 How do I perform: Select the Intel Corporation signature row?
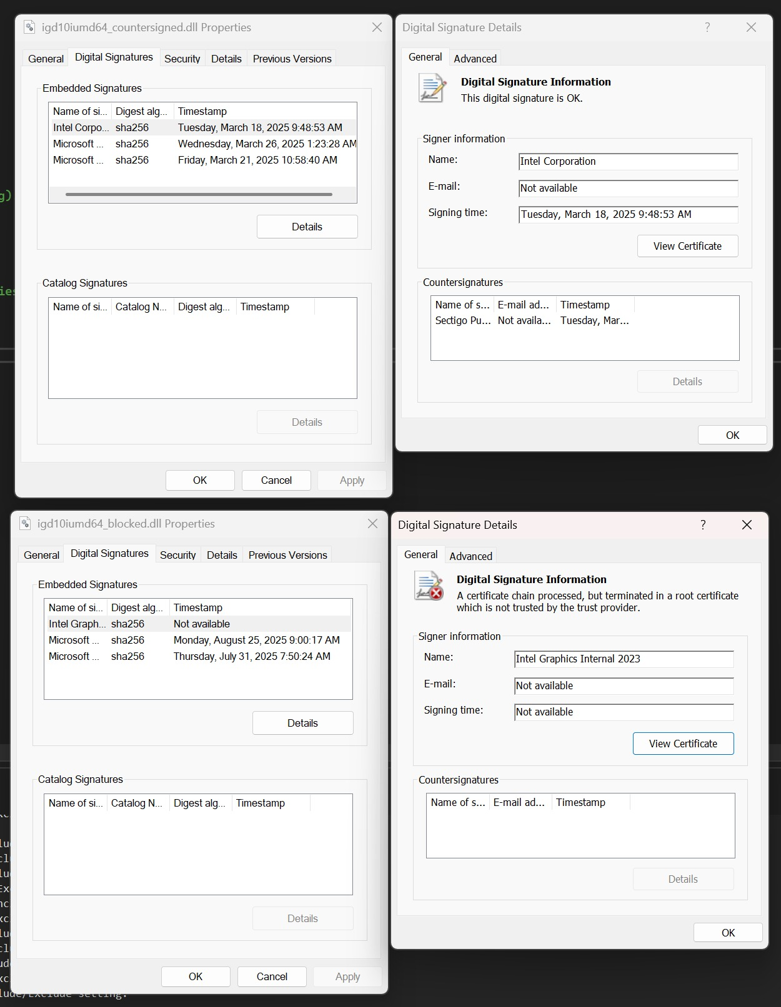(202, 127)
